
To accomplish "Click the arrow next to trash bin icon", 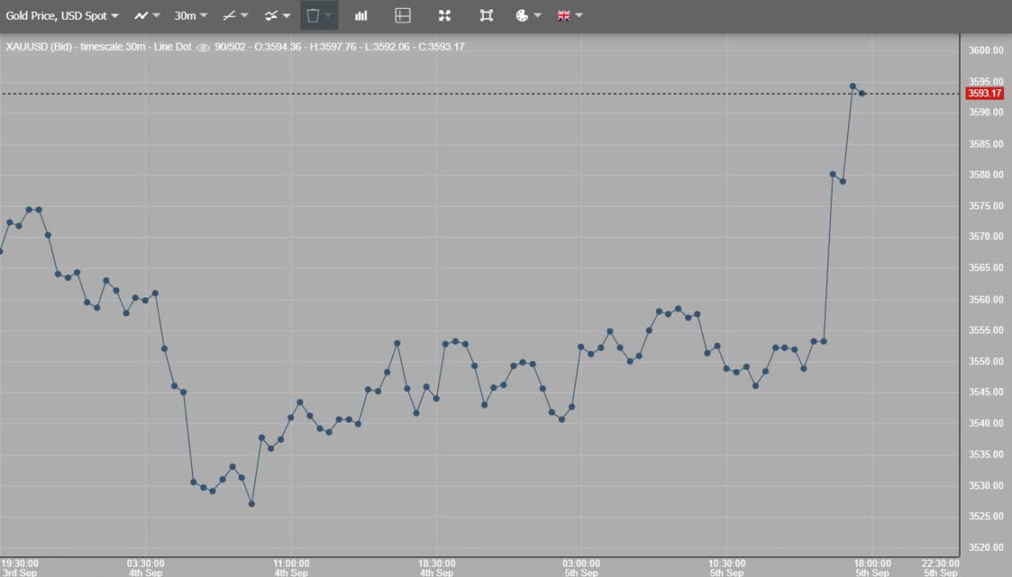I will coord(329,16).
